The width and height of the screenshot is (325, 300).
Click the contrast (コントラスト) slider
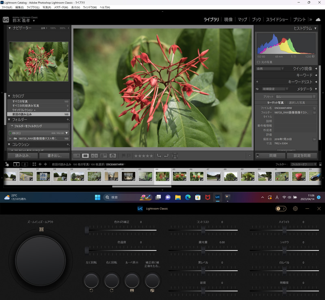[x=203, y=230]
